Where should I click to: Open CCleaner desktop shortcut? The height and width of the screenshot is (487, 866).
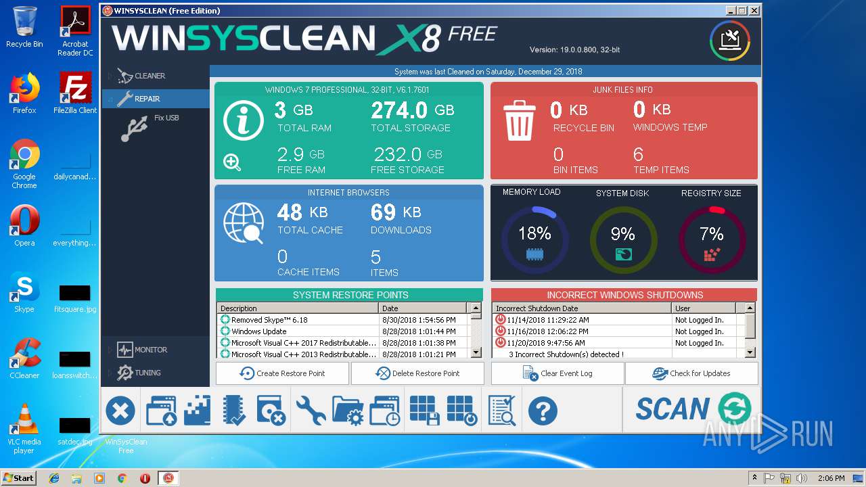24,358
